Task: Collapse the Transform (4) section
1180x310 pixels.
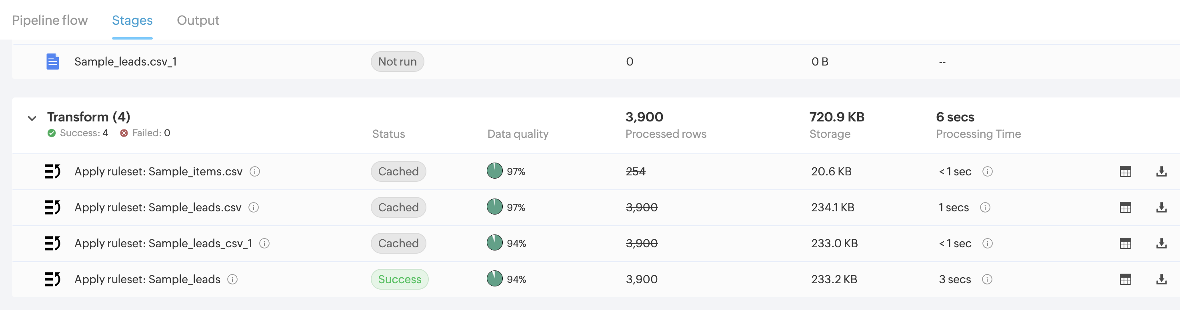Action: pyautogui.click(x=32, y=118)
